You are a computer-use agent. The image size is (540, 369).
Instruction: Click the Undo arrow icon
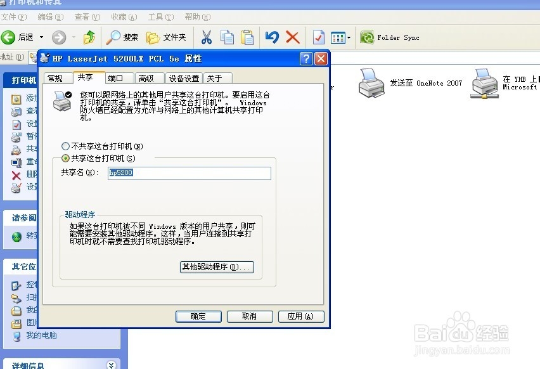point(272,37)
